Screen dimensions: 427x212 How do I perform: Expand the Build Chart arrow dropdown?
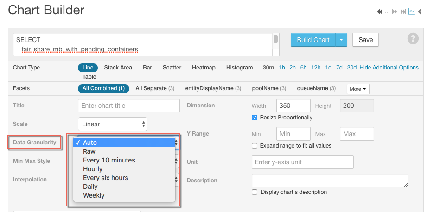pos(341,40)
